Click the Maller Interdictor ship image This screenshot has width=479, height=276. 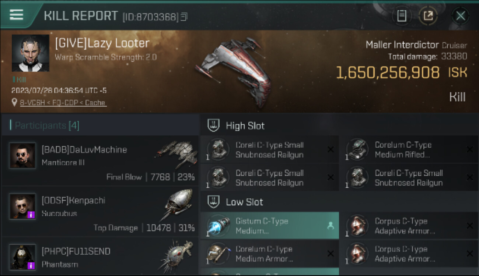233,71
